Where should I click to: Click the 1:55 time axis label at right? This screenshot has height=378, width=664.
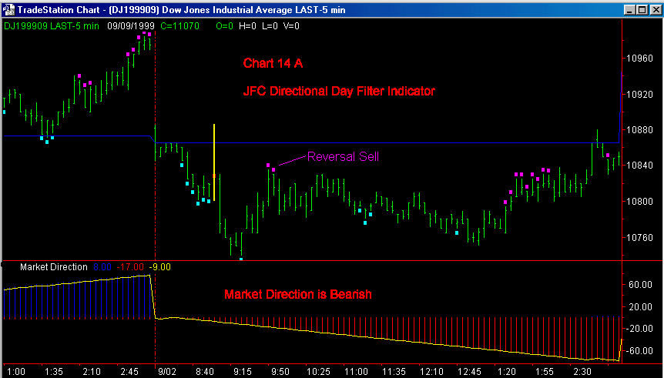click(545, 372)
